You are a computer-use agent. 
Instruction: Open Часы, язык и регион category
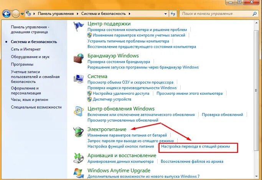(30, 100)
